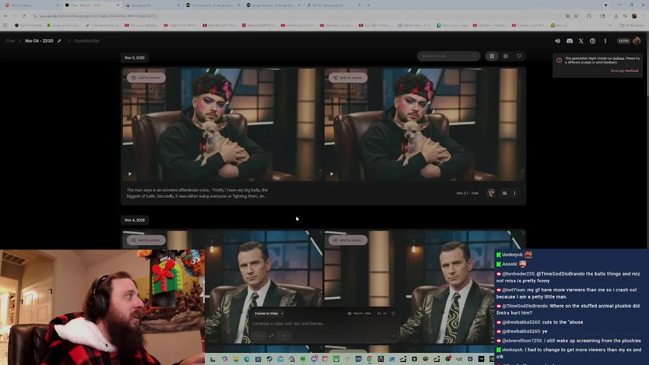Open Spotify in the taskbar
Screen dimensions: 649x365
click(303, 359)
